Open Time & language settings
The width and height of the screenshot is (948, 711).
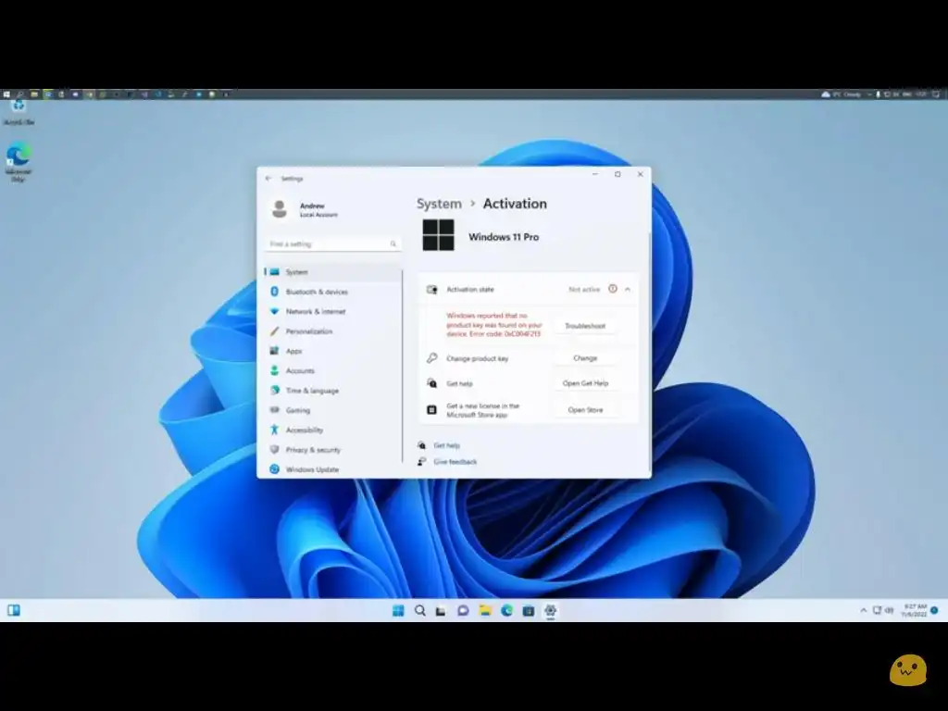coord(332,391)
